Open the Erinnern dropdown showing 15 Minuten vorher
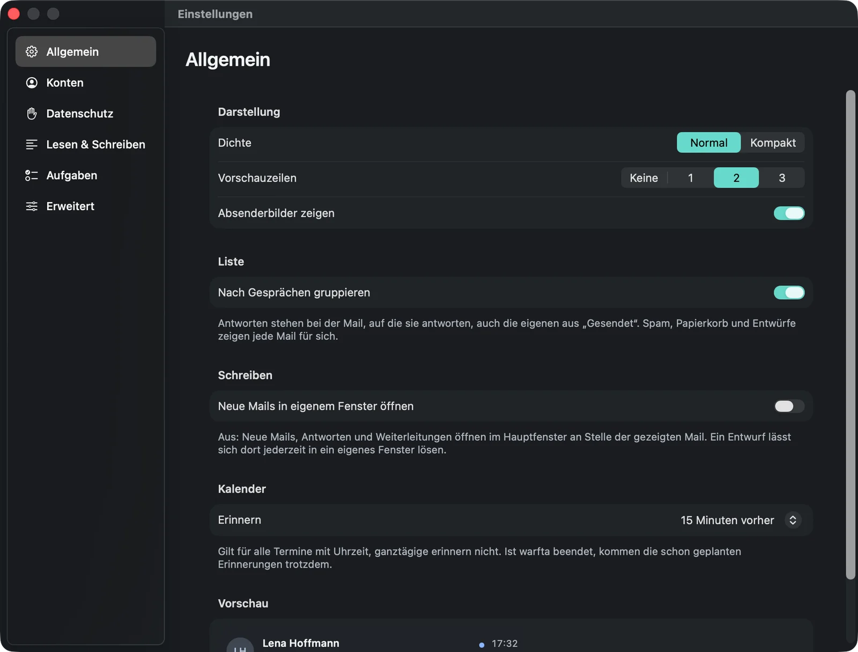 [x=740, y=520]
